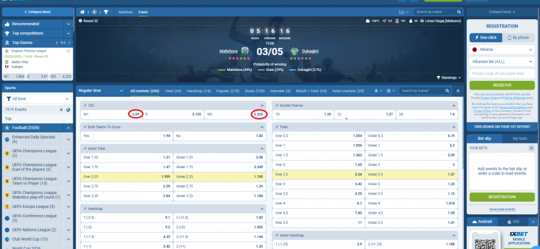Collapse the left sidebar block
540x249 pixels.
click(38, 12)
